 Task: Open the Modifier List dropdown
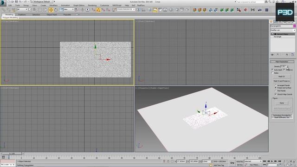coord(283,30)
